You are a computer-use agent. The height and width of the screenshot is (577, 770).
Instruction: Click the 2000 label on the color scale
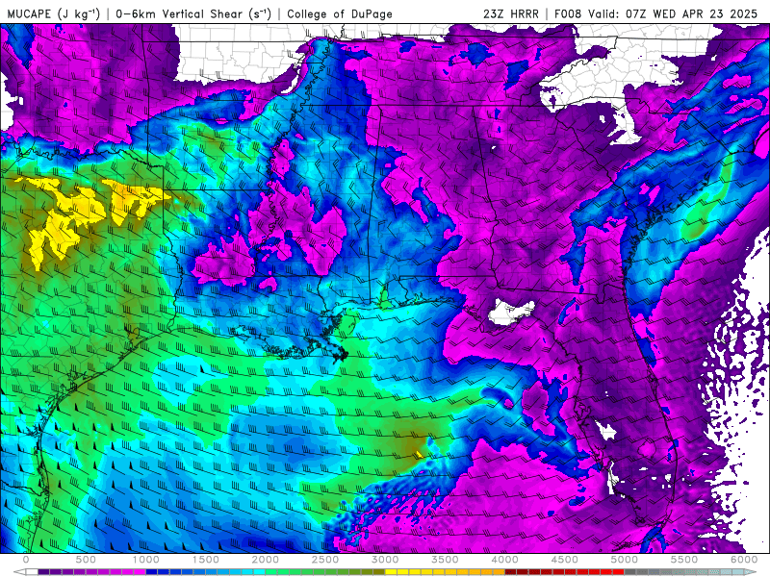[266, 560]
